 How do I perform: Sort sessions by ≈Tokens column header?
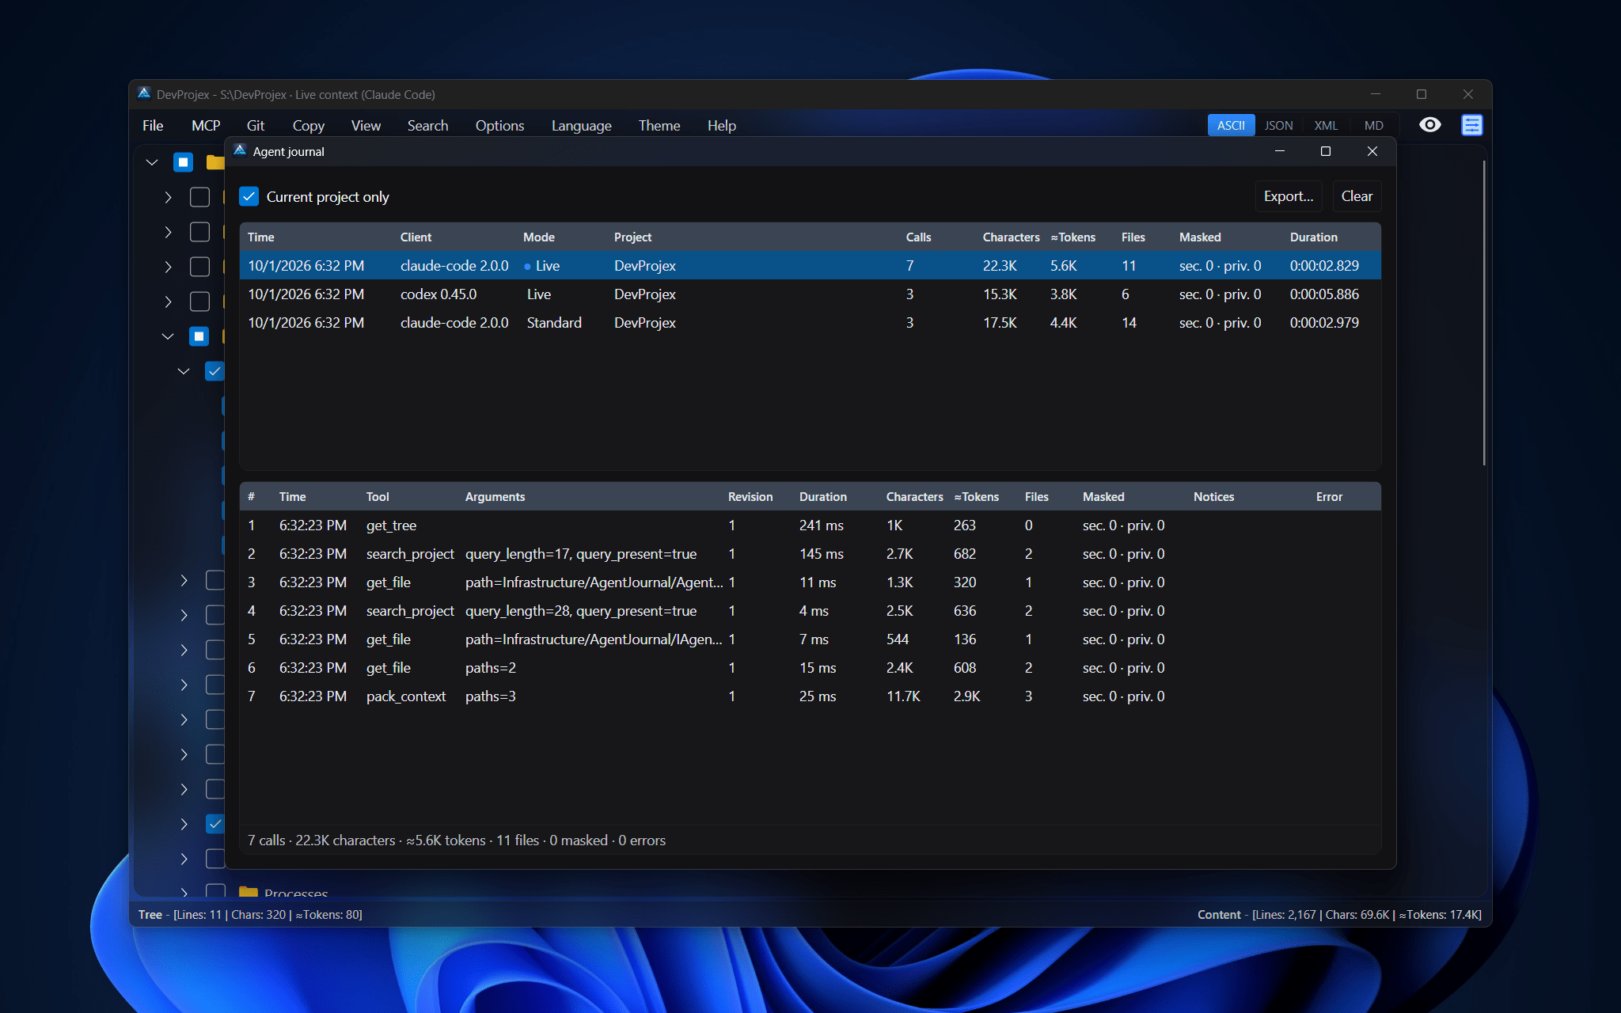pos(1072,237)
